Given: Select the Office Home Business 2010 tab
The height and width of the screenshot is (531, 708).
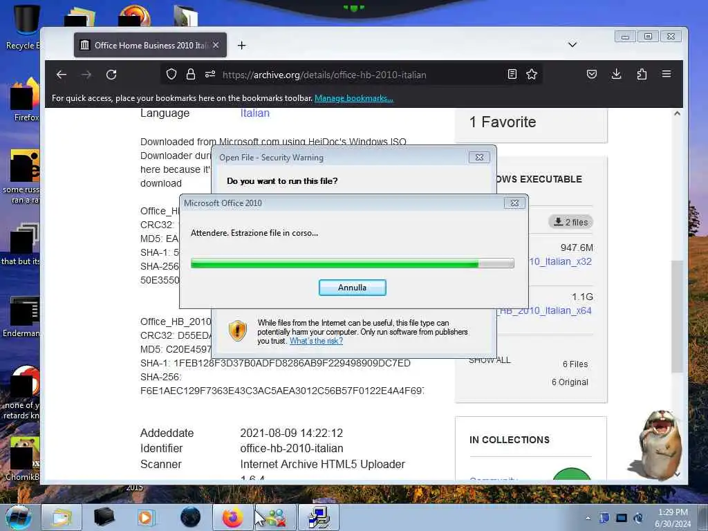Looking at the screenshot, I should click(x=150, y=45).
